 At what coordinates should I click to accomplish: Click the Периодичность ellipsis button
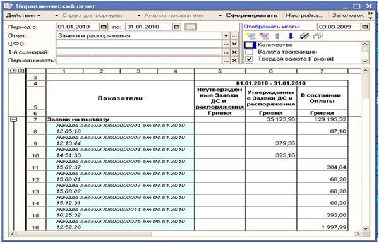pos(226,61)
